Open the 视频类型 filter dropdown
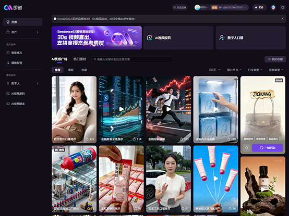The height and width of the screenshot is (216, 289). tap(276, 70)
